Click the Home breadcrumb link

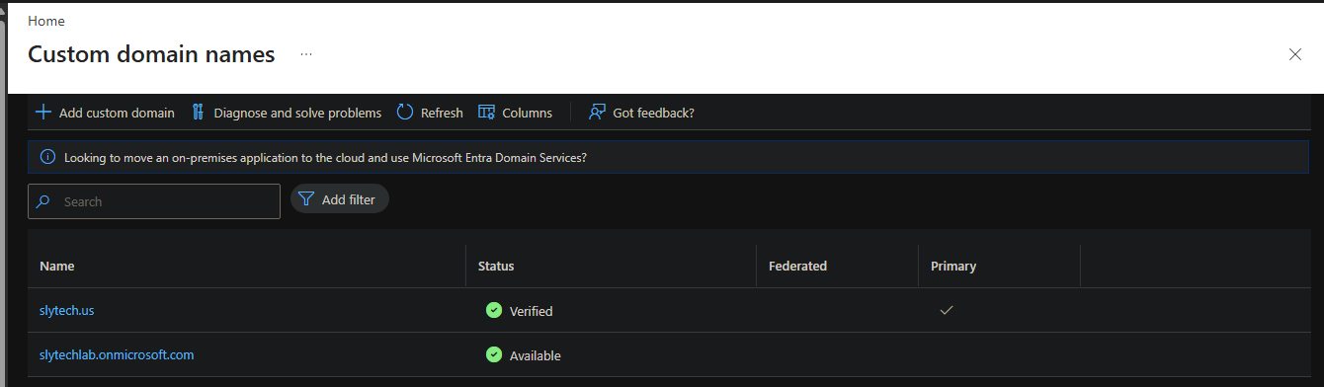pyautogui.click(x=46, y=21)
